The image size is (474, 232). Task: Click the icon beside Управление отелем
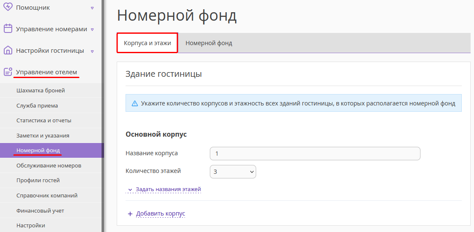point(8,72)
